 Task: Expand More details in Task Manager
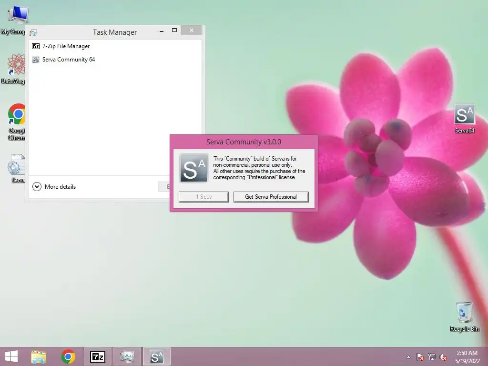click(x=54, y=187)
